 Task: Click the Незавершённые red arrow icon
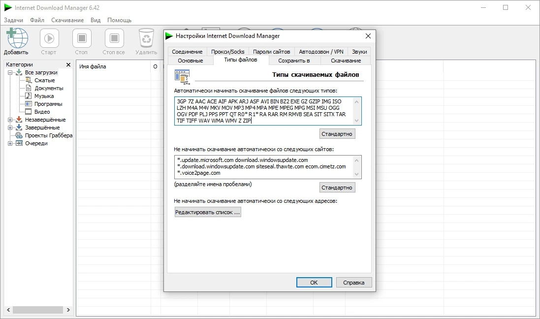pyautogui.click(x=19, y=120)
